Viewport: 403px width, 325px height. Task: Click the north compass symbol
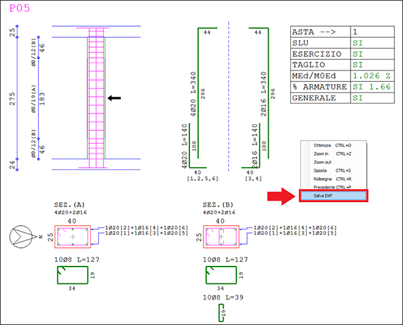tap(25, 236)
